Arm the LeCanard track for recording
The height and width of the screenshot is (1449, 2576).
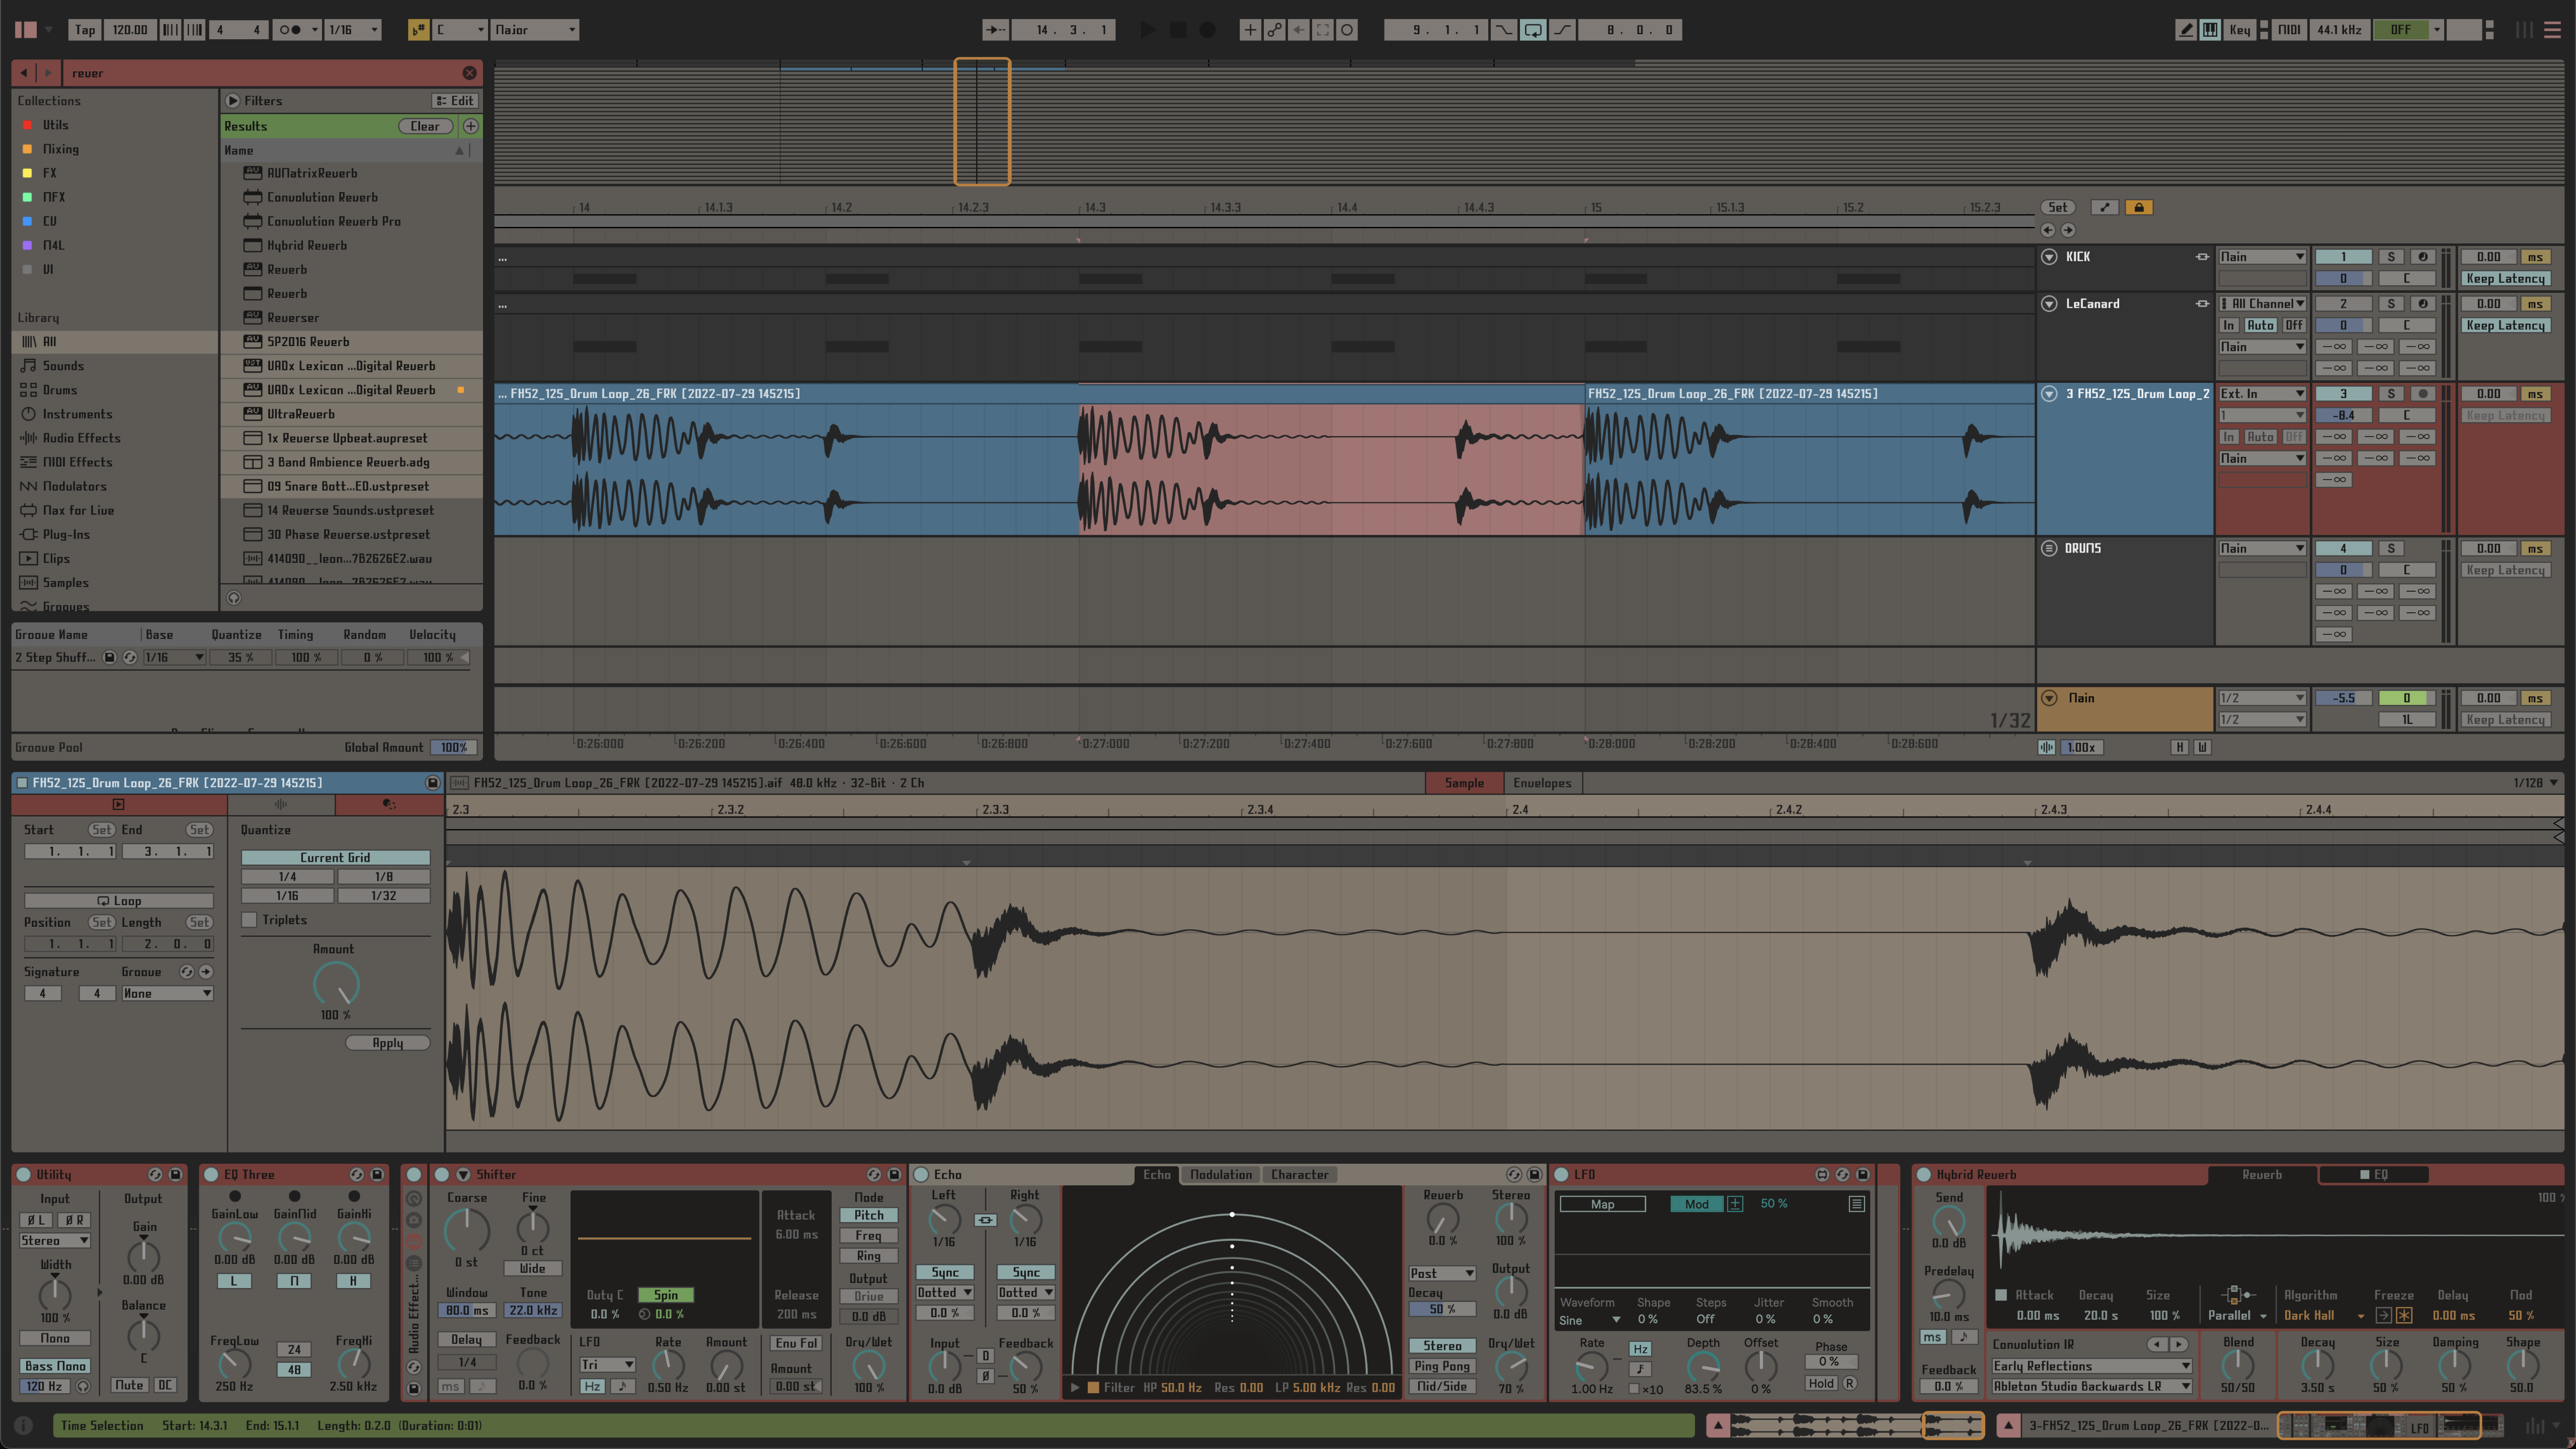[x=2422, y=304]
